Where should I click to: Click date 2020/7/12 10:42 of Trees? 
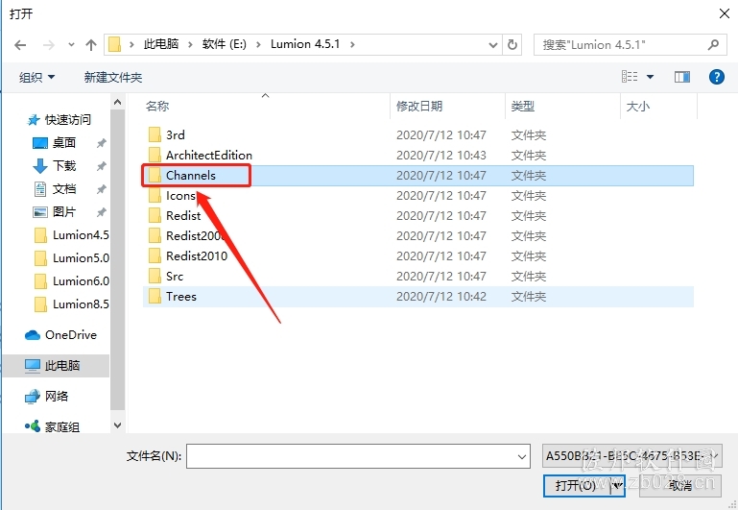click(x=441, y=297)
